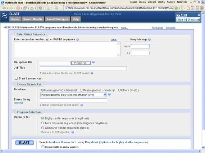
Task: Select Mouse genomic + transcript database
Action: (x=81, y=90)
